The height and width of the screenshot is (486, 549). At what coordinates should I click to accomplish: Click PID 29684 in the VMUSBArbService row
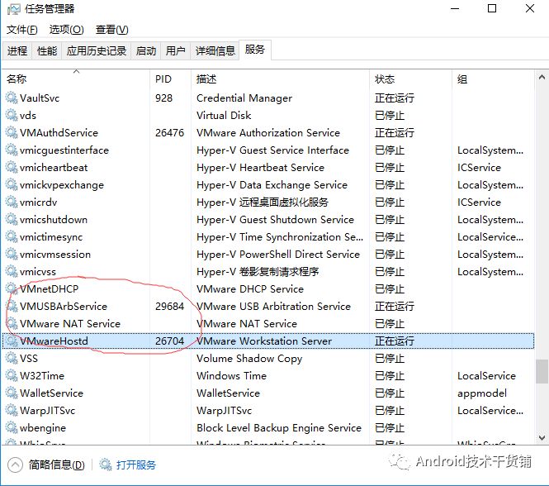click(169, 306)
